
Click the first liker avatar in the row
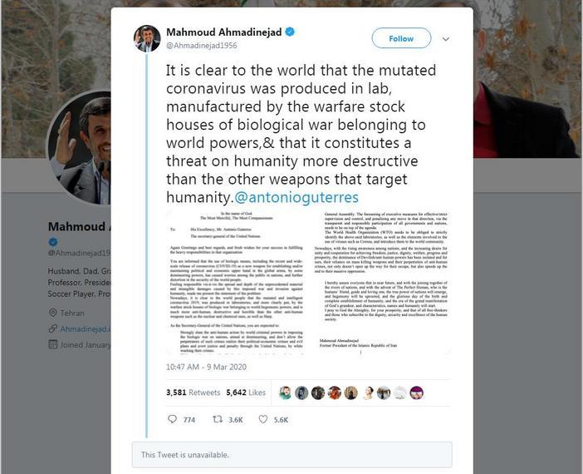tap(286, 393)
